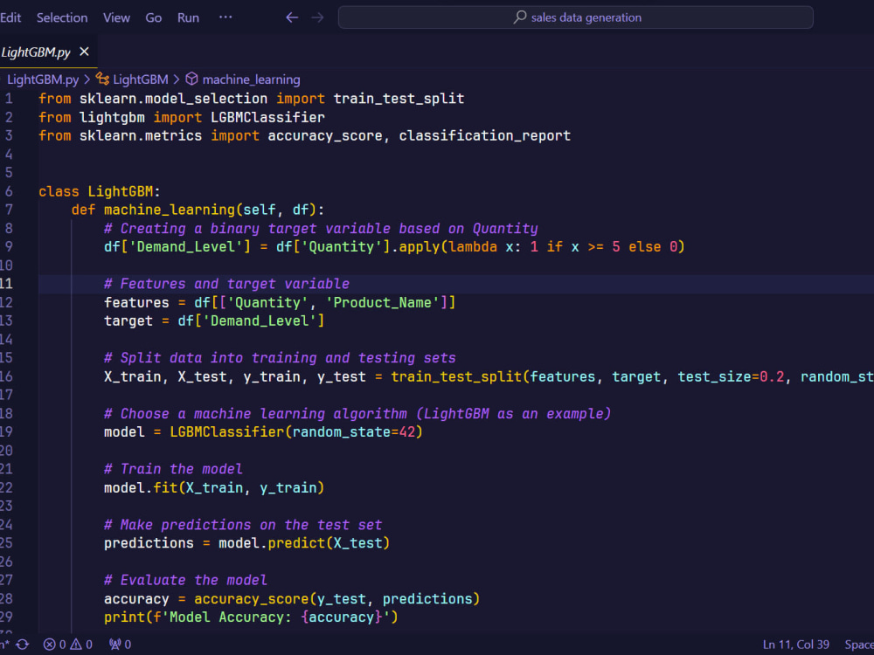
Task: Click the class symbol icon in breadcrumbs
Action: [x=102, y=79]
